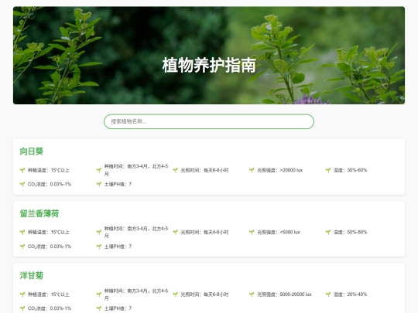The width and height of the screenshot is (418, 313).
Task: Click the 植物养护指南 banner title
Action: pyautogui.click(x=209, y=65)
